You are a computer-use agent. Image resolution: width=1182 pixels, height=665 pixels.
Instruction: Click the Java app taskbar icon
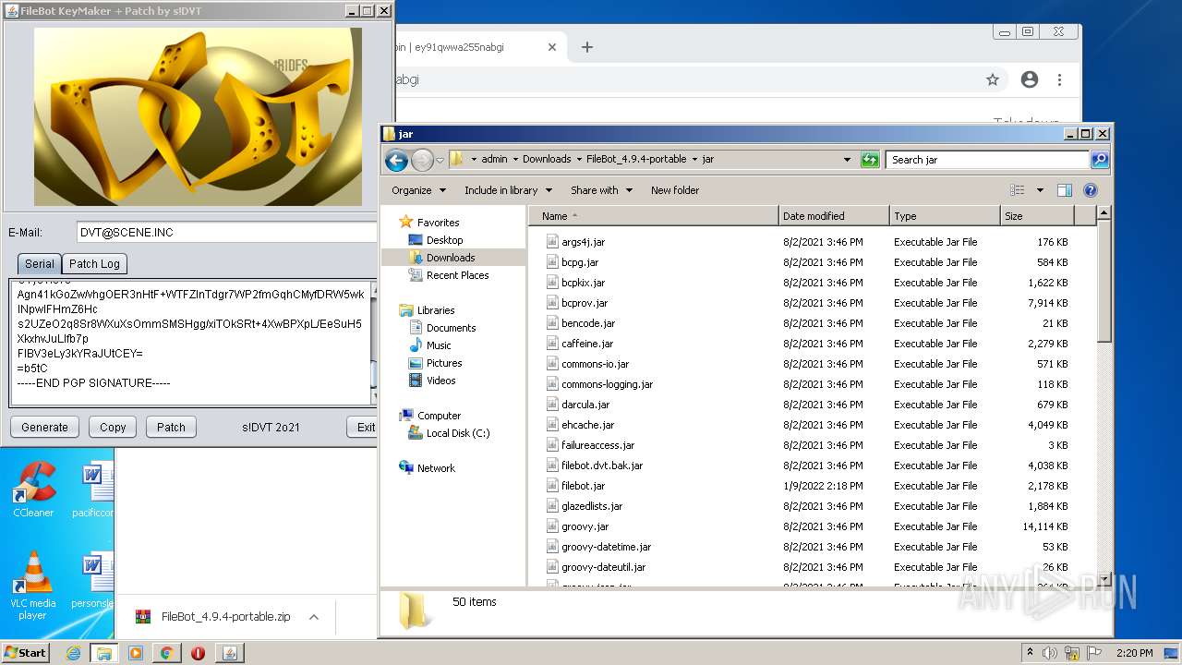229,653
